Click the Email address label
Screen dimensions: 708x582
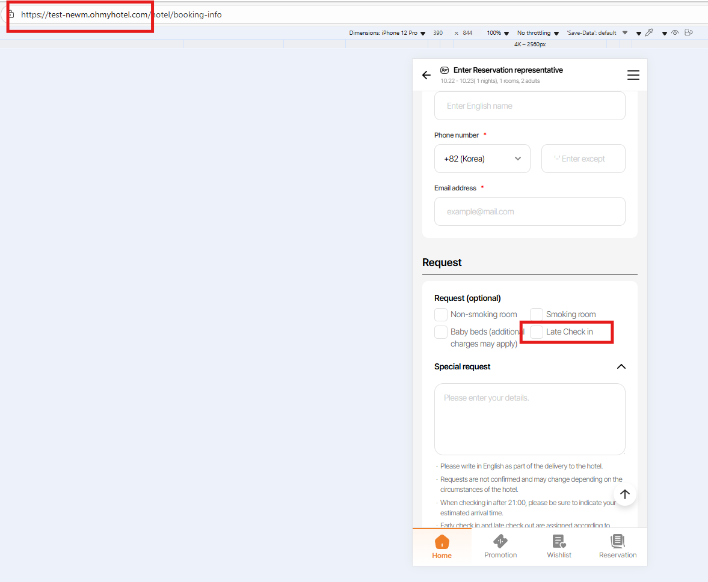(455, 188)
